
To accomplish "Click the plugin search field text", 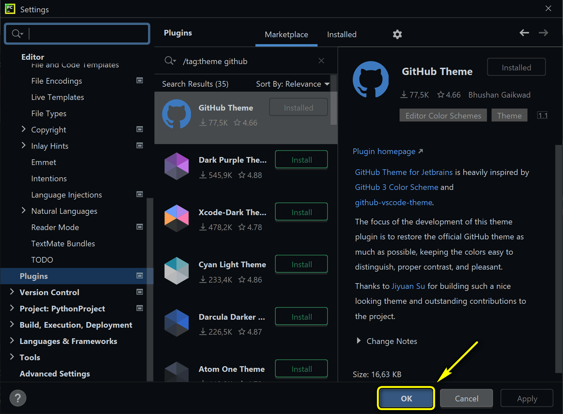I will click(215, 61).
